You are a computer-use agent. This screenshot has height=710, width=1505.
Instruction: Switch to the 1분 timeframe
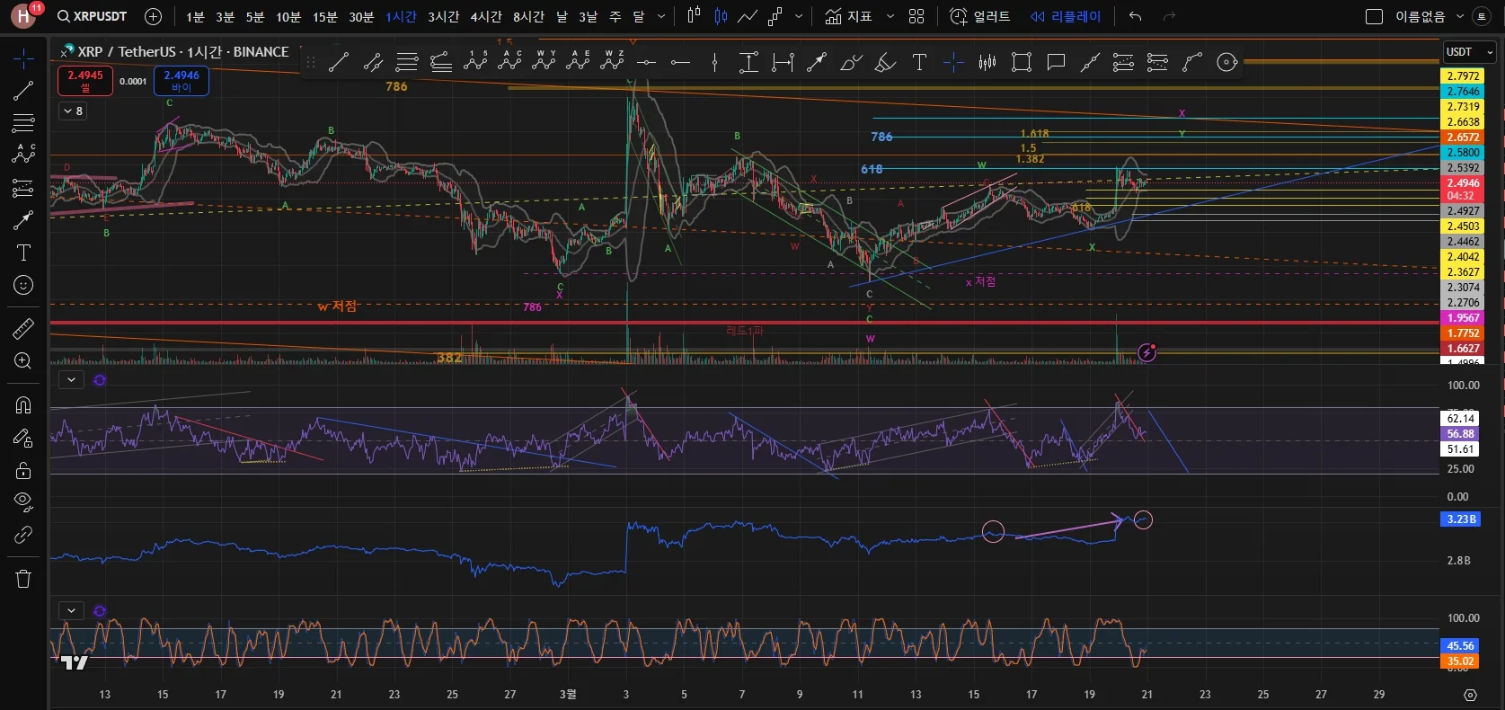point(195,17)
